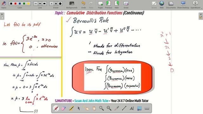This screenshot has height=114, width=203.
Task: Choose the thin line width
Action: pyautogui.click(x=36, y=3)
